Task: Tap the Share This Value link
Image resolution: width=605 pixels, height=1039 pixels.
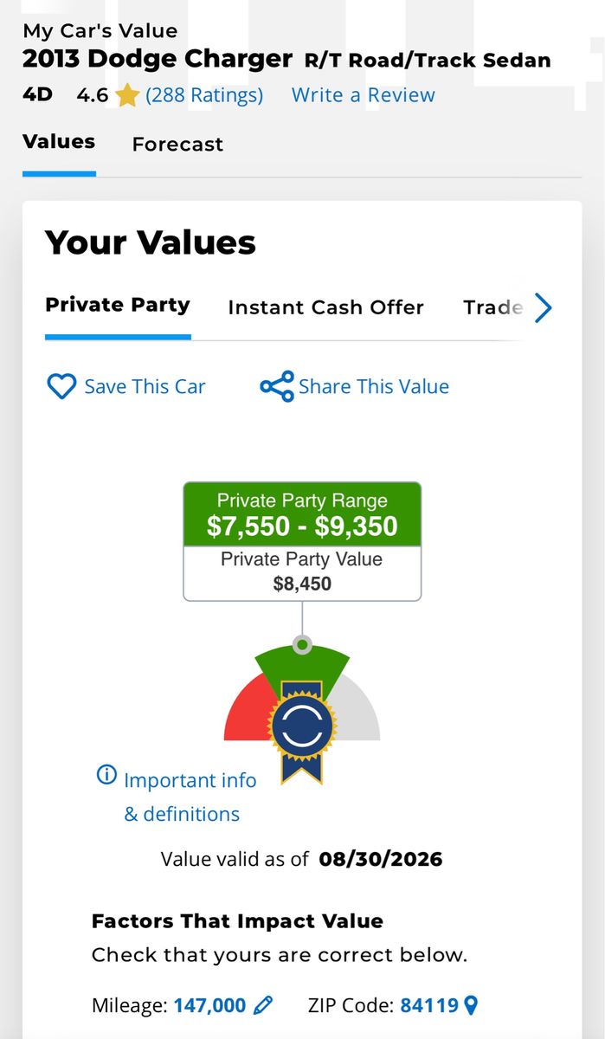Action: tap(374, 386)
